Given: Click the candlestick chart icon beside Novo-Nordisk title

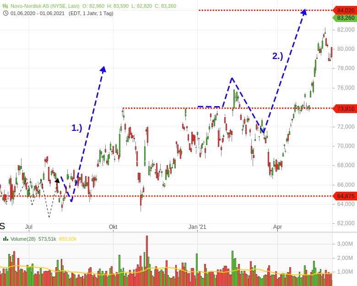Looking at the screenshot, I should 5,6.
